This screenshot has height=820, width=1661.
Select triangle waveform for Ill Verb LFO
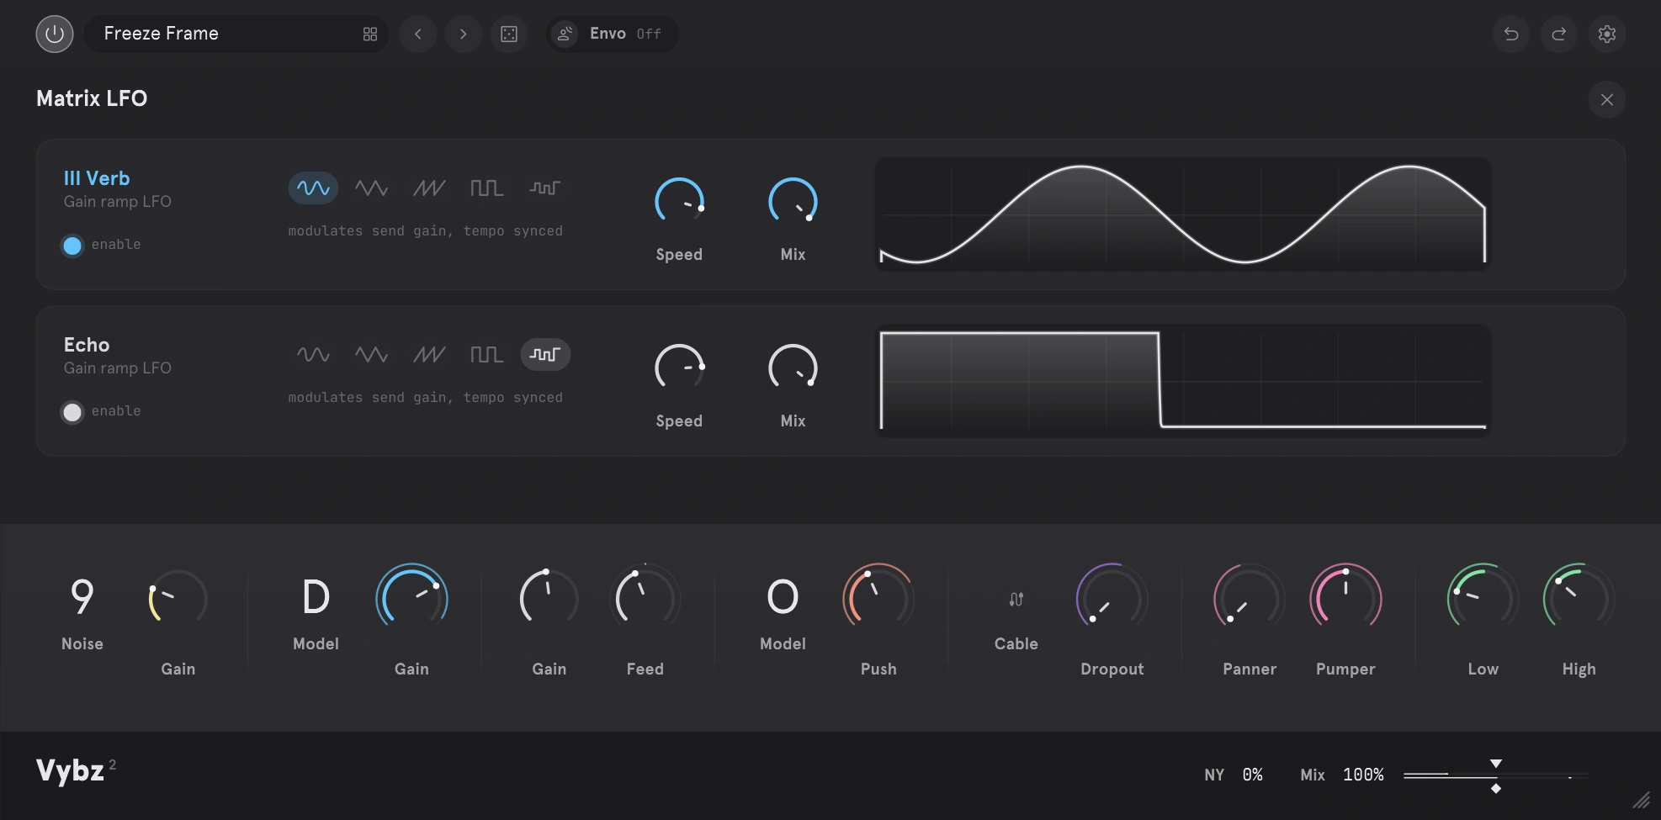point(371,188)
